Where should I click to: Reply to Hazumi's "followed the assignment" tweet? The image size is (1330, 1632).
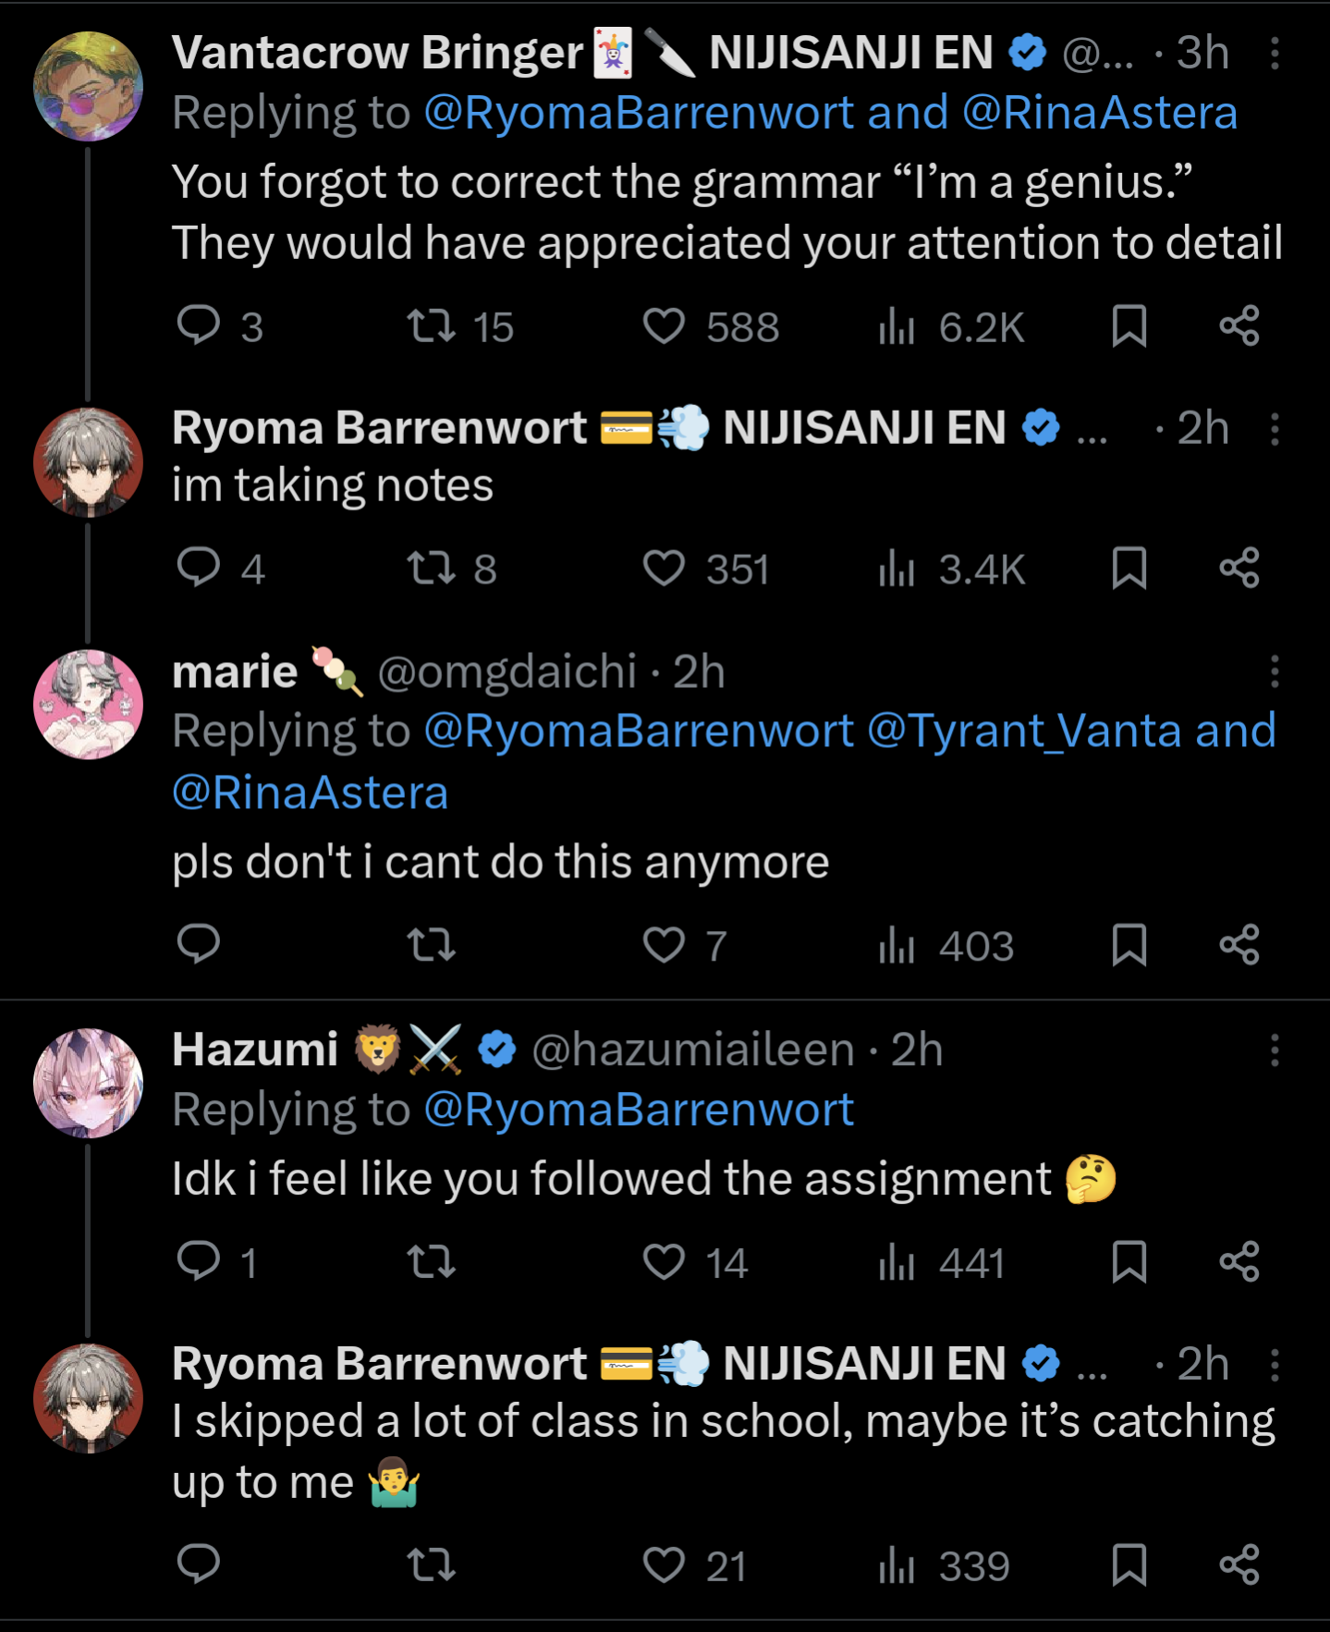pyautogui.click(x=199, y=1261)
